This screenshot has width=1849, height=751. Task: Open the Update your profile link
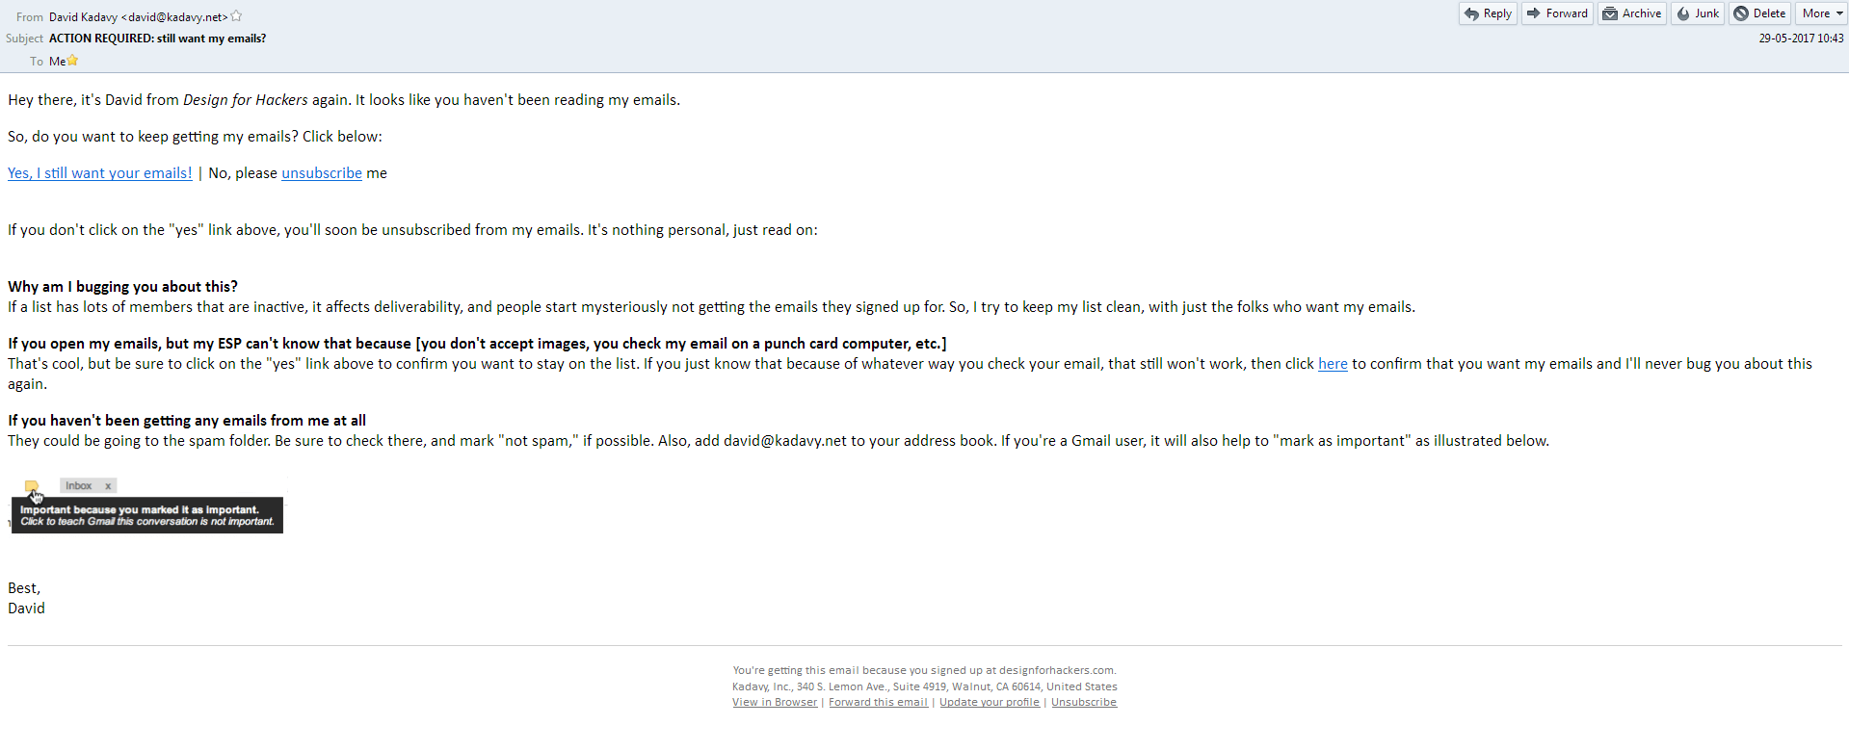click(x=990, y=702)
